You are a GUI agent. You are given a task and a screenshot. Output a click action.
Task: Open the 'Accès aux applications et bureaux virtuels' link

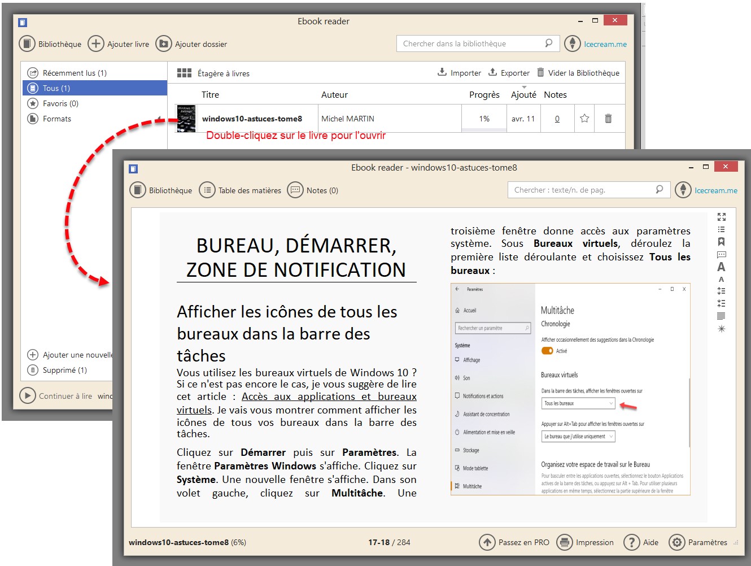click(x=329, y=397)
